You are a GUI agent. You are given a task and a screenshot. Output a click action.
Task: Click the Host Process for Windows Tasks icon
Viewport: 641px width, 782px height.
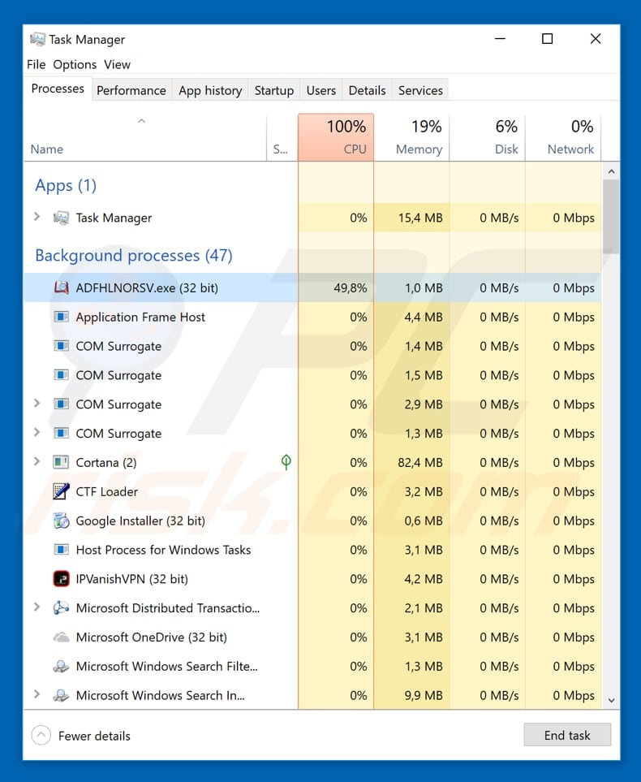(x=61, y=550)
